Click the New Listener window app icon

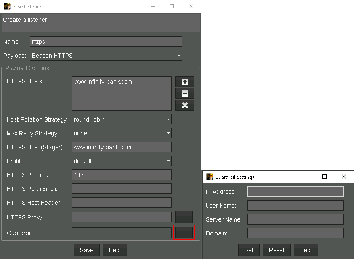(x=7, y=7)
